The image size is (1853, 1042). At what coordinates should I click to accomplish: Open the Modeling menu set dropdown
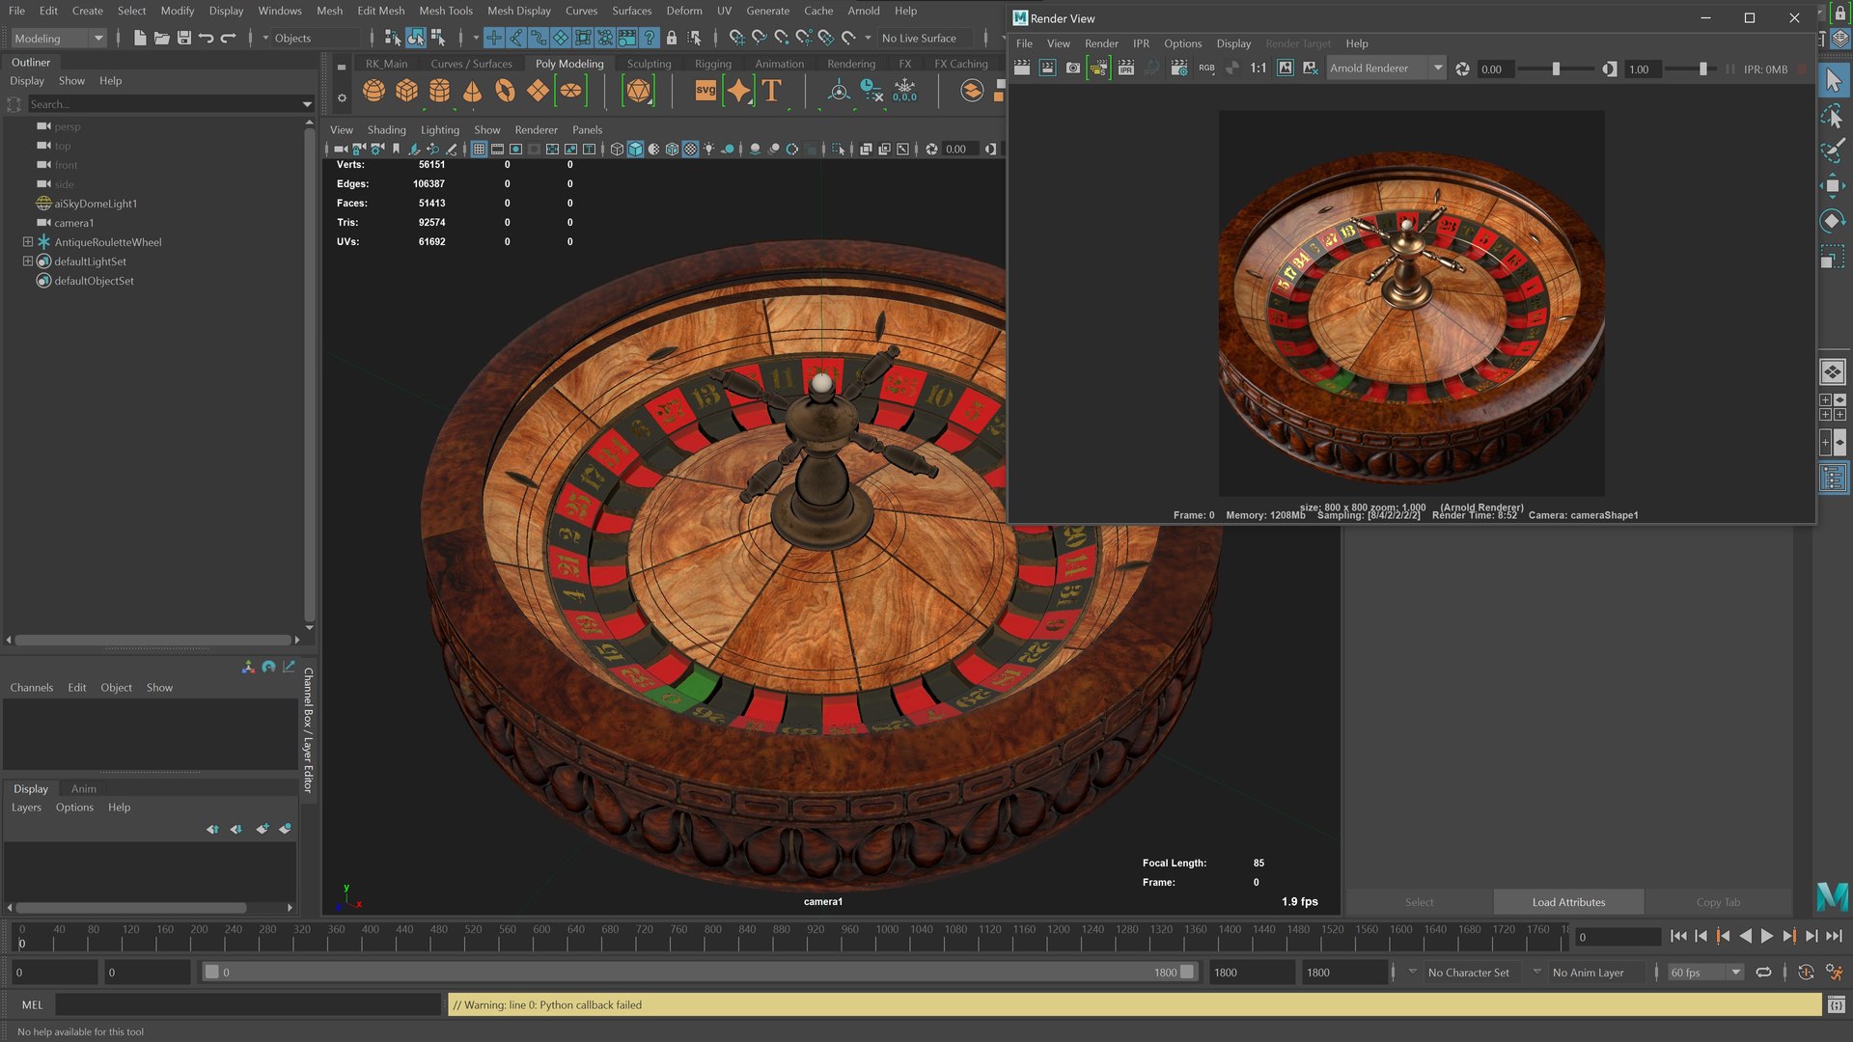pyautogui.click(x=58, y=38)
